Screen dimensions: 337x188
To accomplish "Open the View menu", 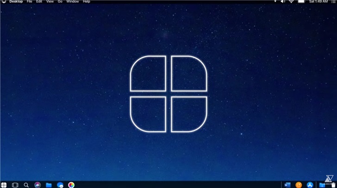I will 50,1.
